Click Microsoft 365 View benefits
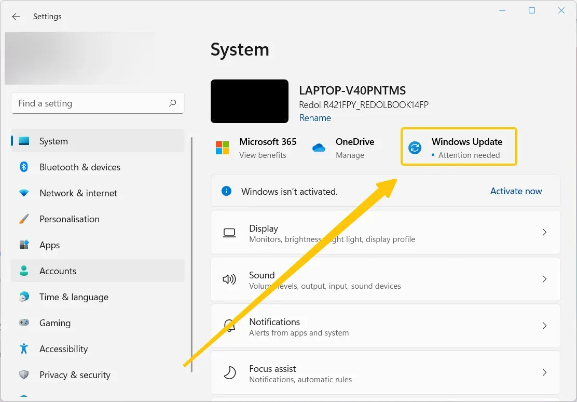The height and width of the screenshot is (402, 577). (263, 155)
